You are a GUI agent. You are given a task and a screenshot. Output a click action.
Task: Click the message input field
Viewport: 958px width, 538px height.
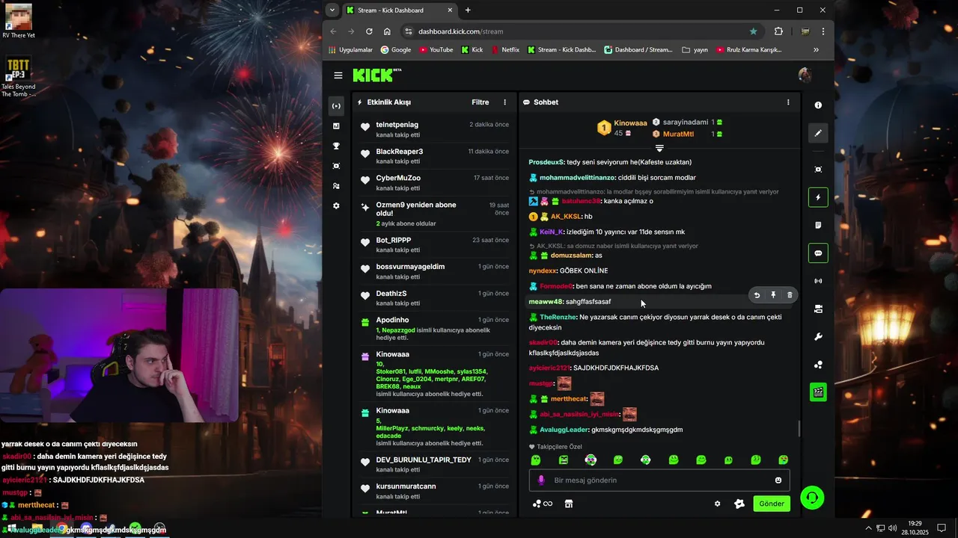(659, 480)
